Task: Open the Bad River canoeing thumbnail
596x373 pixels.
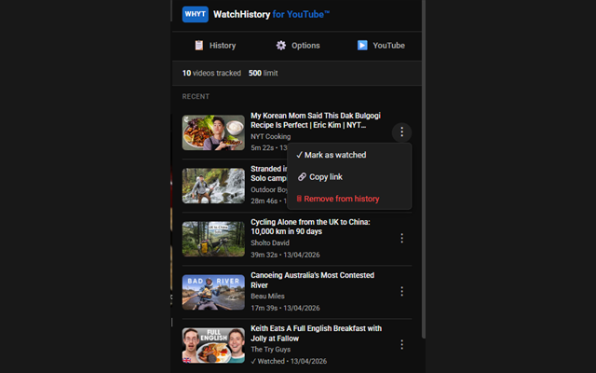Action: [213, 292]
